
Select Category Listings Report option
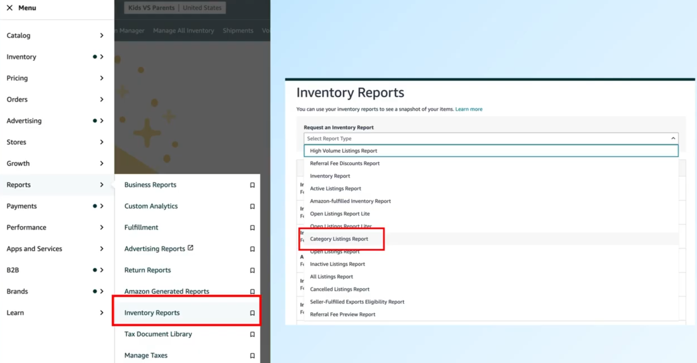pos(339,239)
